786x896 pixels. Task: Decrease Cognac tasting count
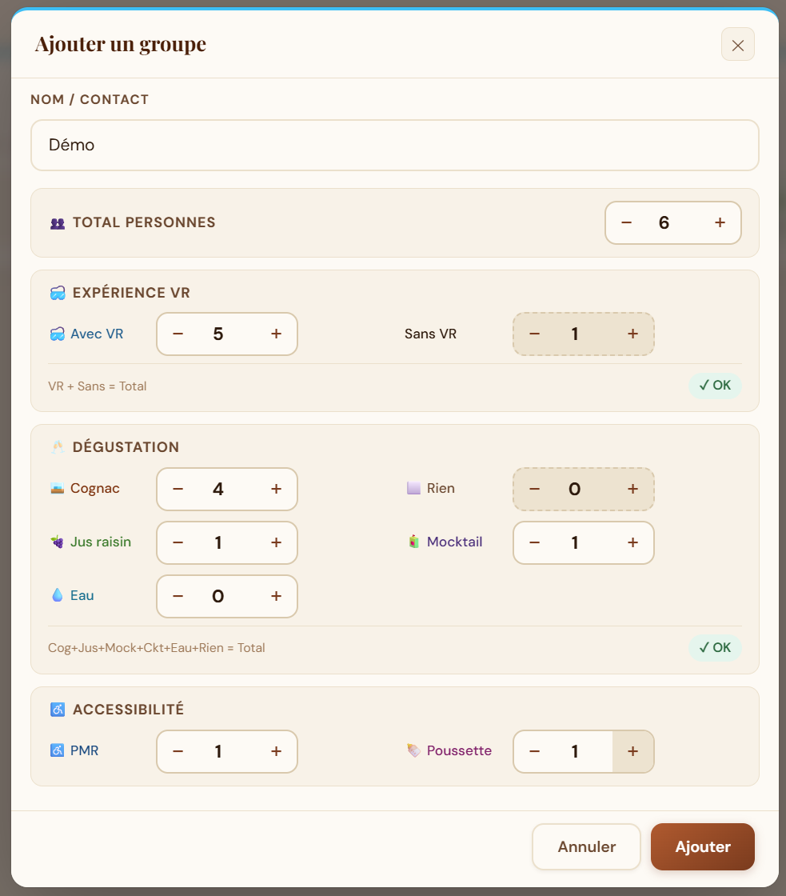tap(178, 489)
